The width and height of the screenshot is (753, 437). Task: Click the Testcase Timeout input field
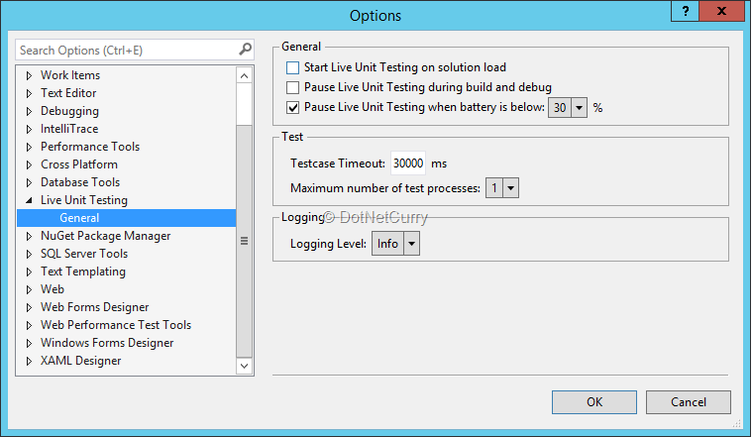point(408,164)
